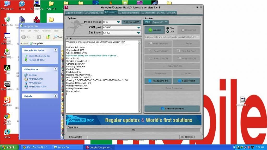
Task: Launch Google Chrome desktop shortcut
Action: [7, 119]
